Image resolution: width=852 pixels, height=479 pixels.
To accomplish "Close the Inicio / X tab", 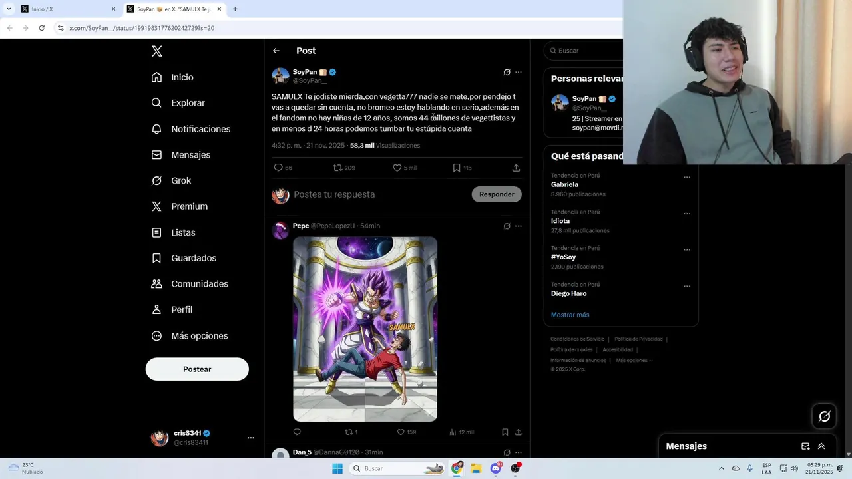I will [113, 9].
